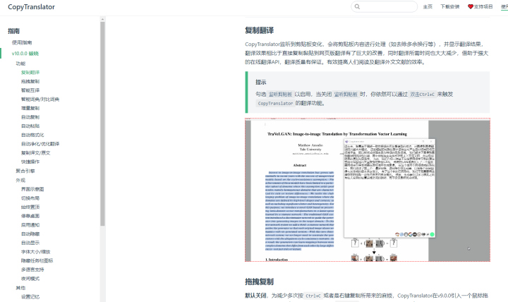Focus the search input field

click(x=385, y=6)
